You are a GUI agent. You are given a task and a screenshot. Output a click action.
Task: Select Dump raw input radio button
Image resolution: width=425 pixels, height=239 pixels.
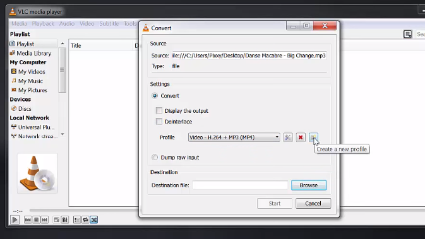pos(155,157)
